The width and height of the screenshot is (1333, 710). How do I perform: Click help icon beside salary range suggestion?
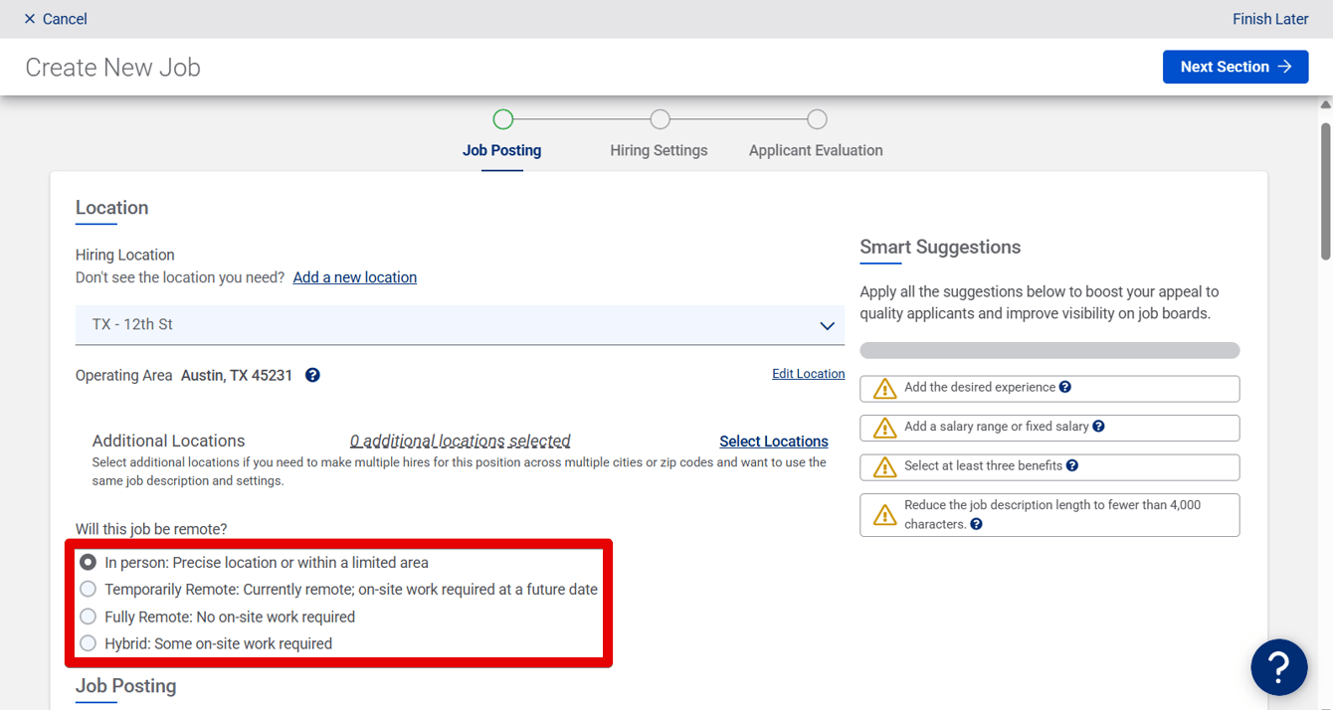(1098, 427)
